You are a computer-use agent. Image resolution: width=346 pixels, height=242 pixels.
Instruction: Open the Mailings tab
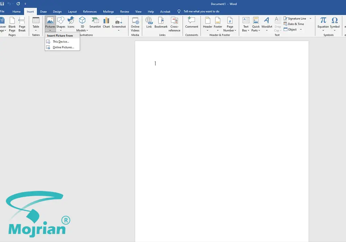click(x=108, y=11)
